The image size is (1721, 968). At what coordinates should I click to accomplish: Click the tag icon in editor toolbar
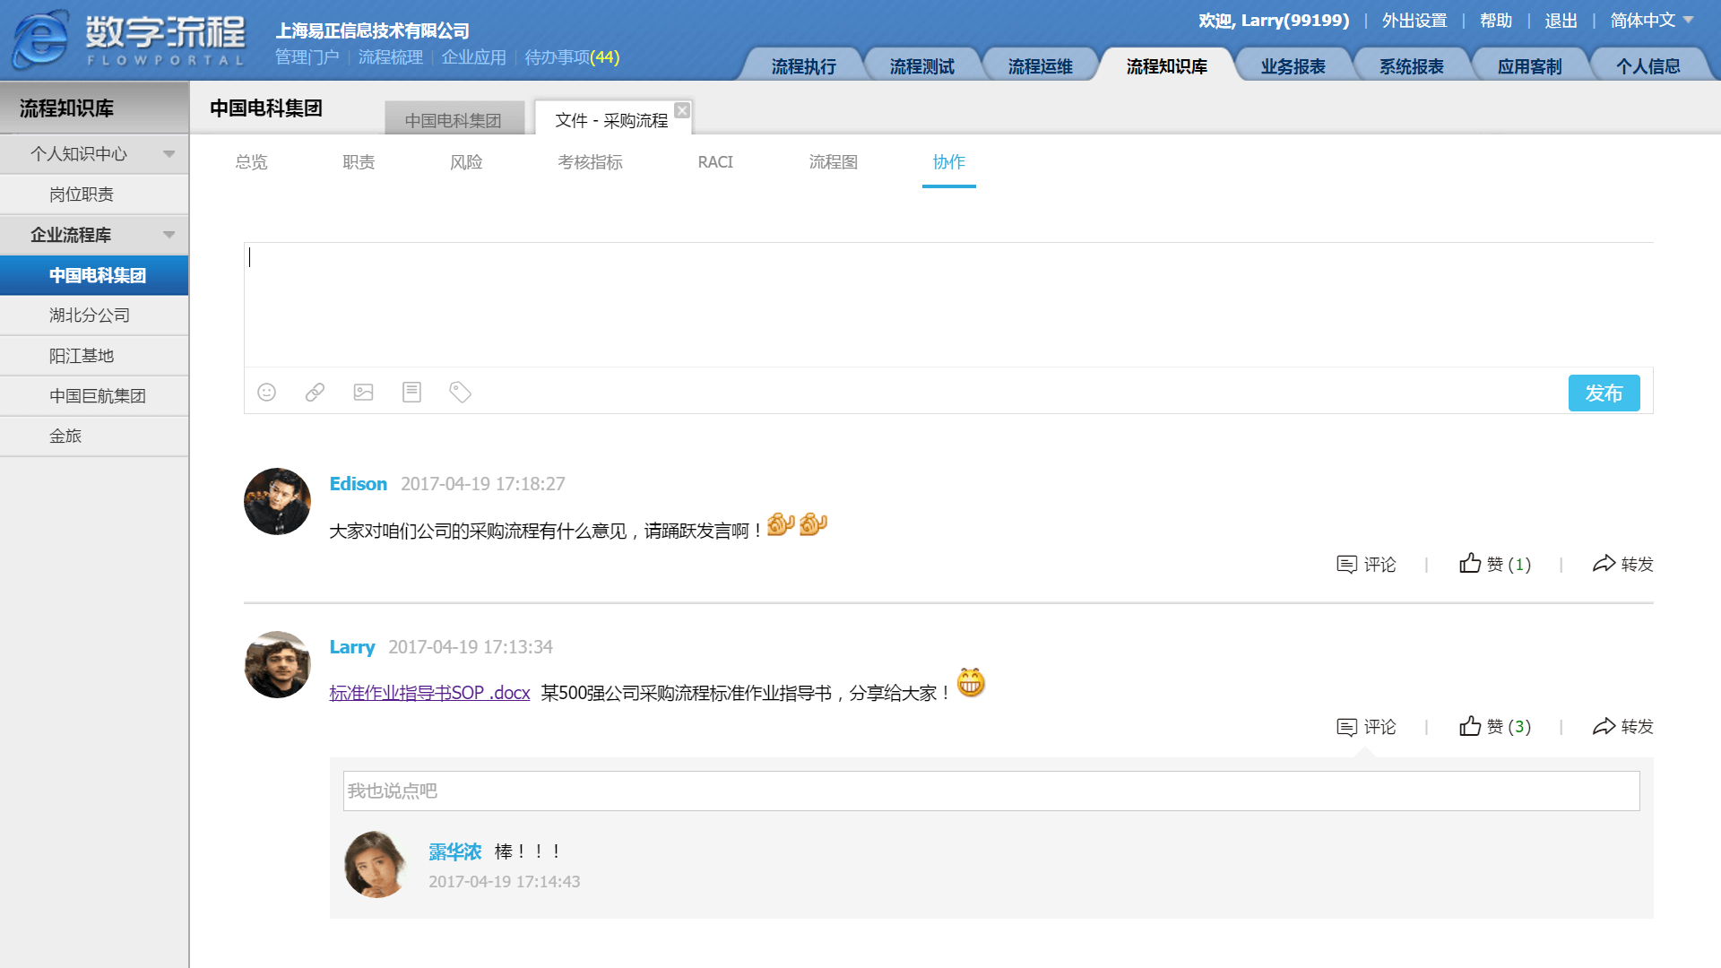[460, 393]
